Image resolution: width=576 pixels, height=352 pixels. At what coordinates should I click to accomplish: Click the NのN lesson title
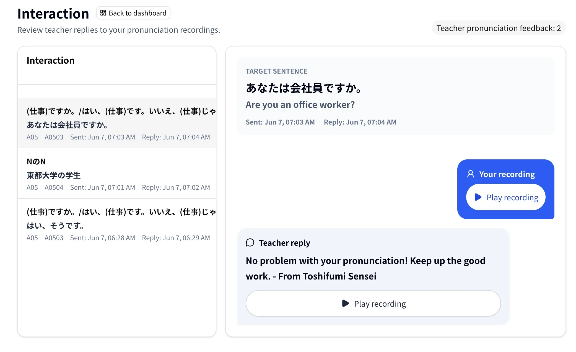[36, 162]
